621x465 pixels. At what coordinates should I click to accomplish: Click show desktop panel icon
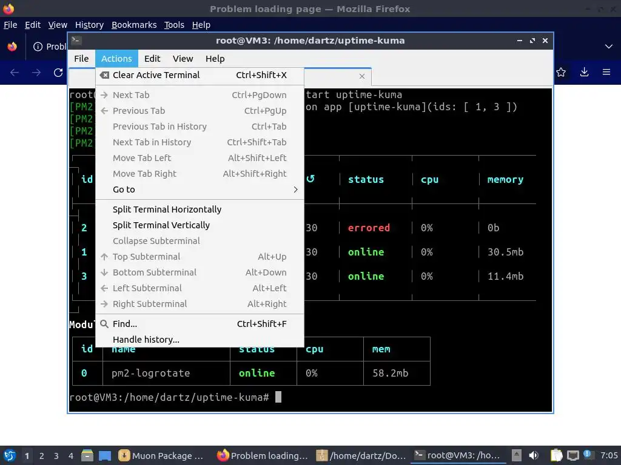[105, 455]
